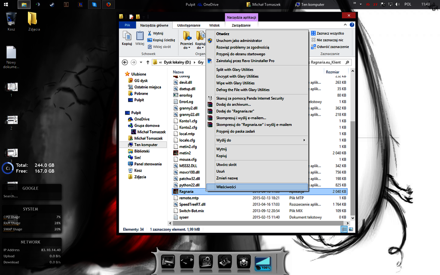Image resolution: width=440 pixels, height=275 pixels.
Task: Switch to the Widok ribbon tab
Action: click(x=214, y=25)
